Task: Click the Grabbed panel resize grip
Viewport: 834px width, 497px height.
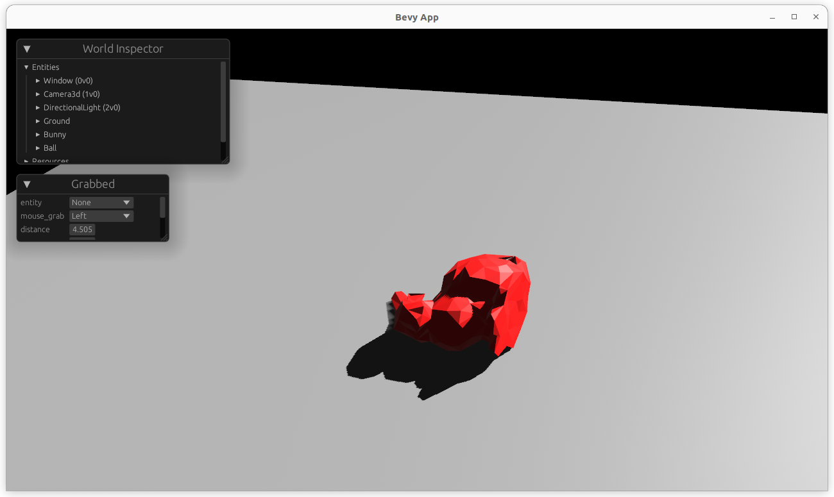Action: (164, 237)
